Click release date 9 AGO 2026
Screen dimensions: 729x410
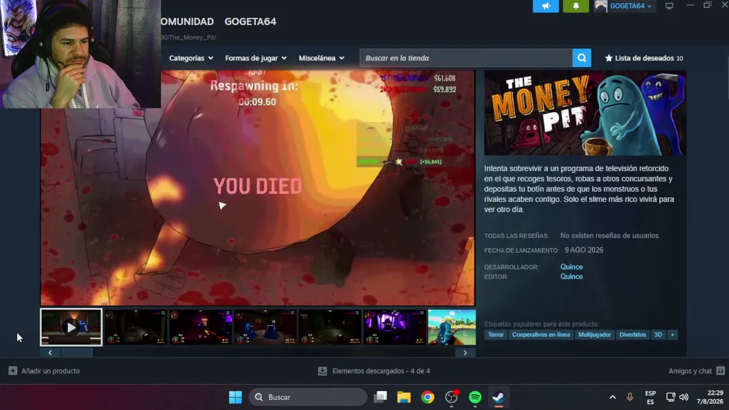584,250
